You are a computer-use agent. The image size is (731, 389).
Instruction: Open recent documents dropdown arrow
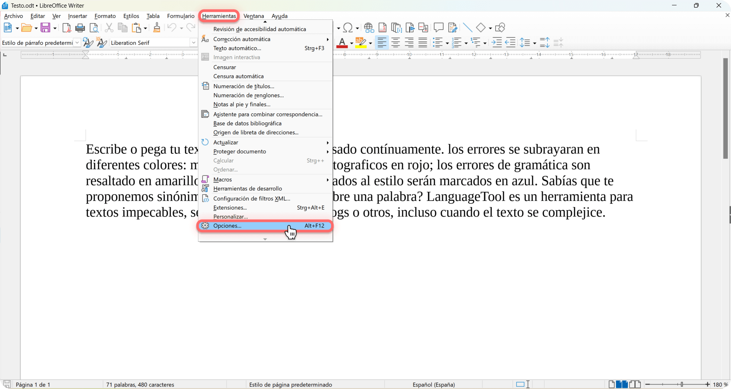(36, 28)
